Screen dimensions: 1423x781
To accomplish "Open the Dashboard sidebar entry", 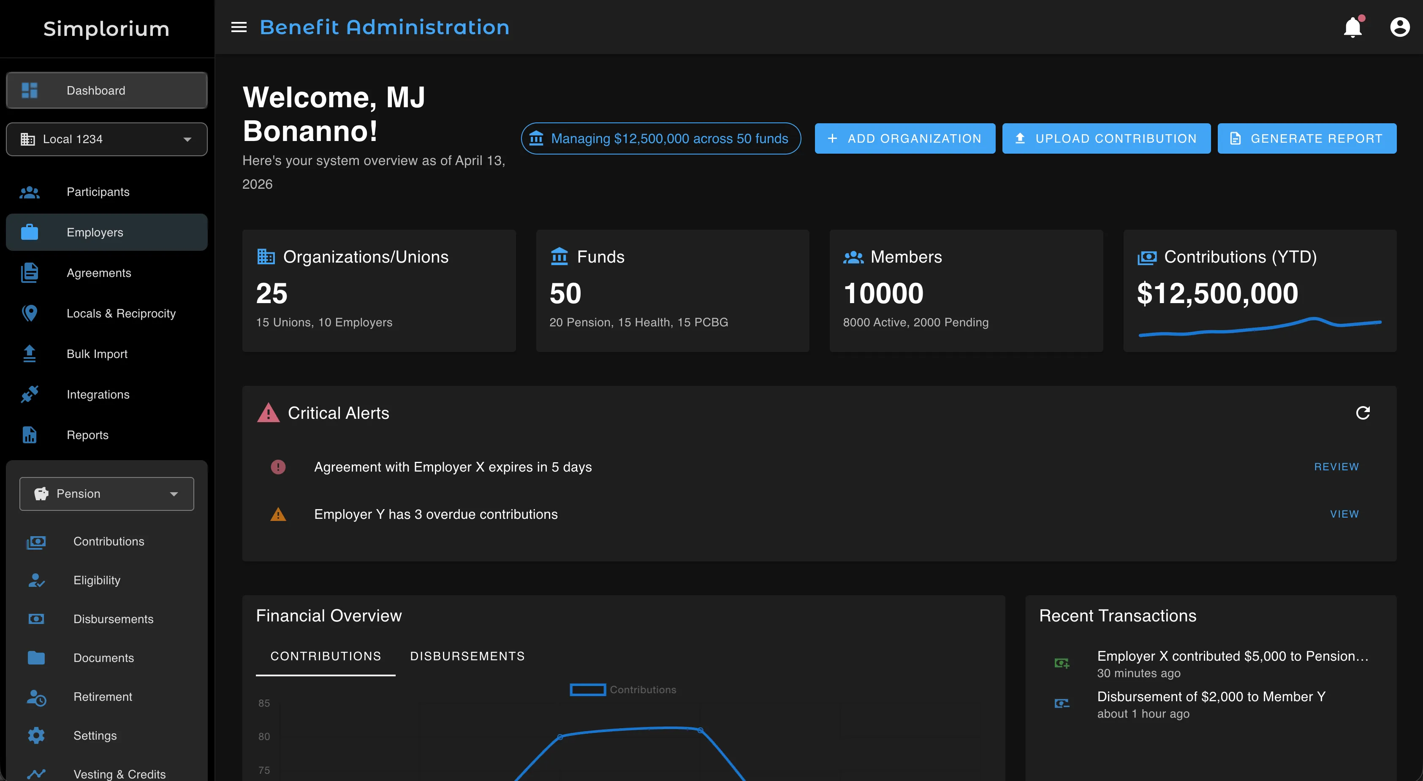I will click(95, 90).
